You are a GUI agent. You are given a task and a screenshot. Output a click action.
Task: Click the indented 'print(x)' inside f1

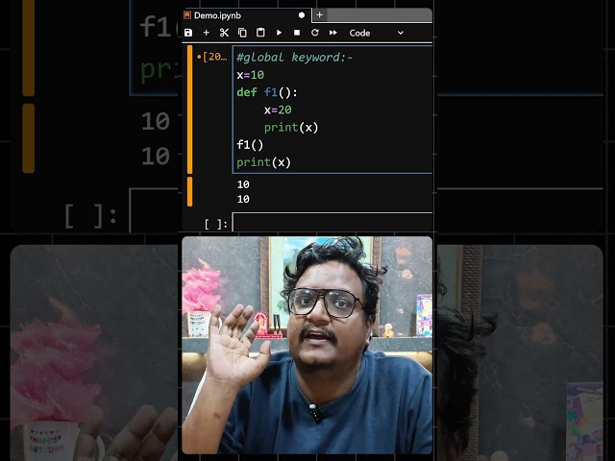point(291,128)
